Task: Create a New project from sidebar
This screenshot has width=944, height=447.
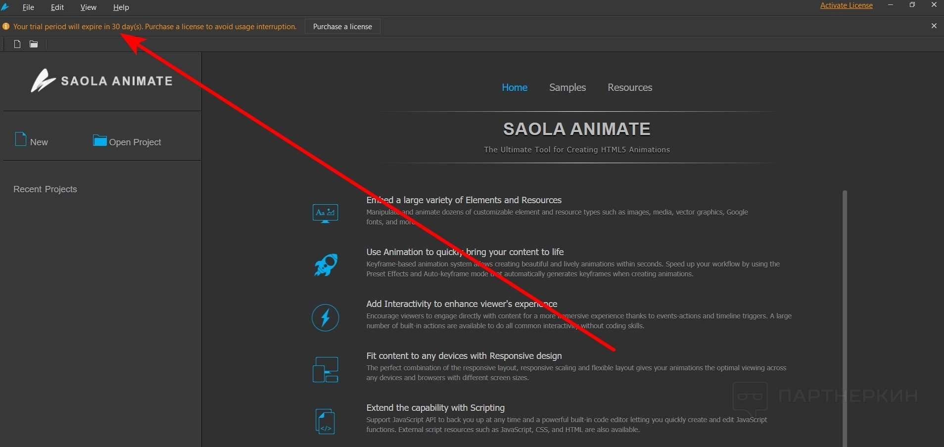Action: pos(39,142)
